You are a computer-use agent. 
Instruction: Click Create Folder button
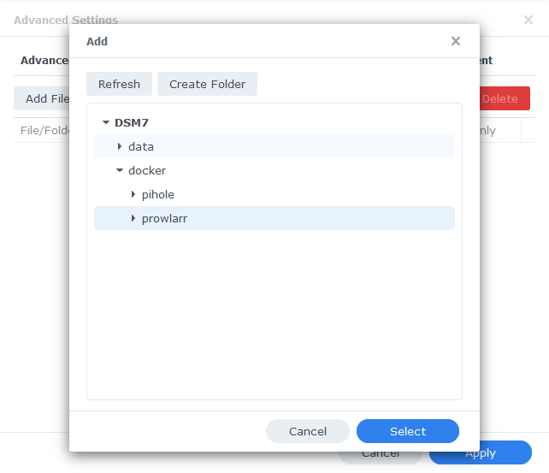[x=207, y=84]
